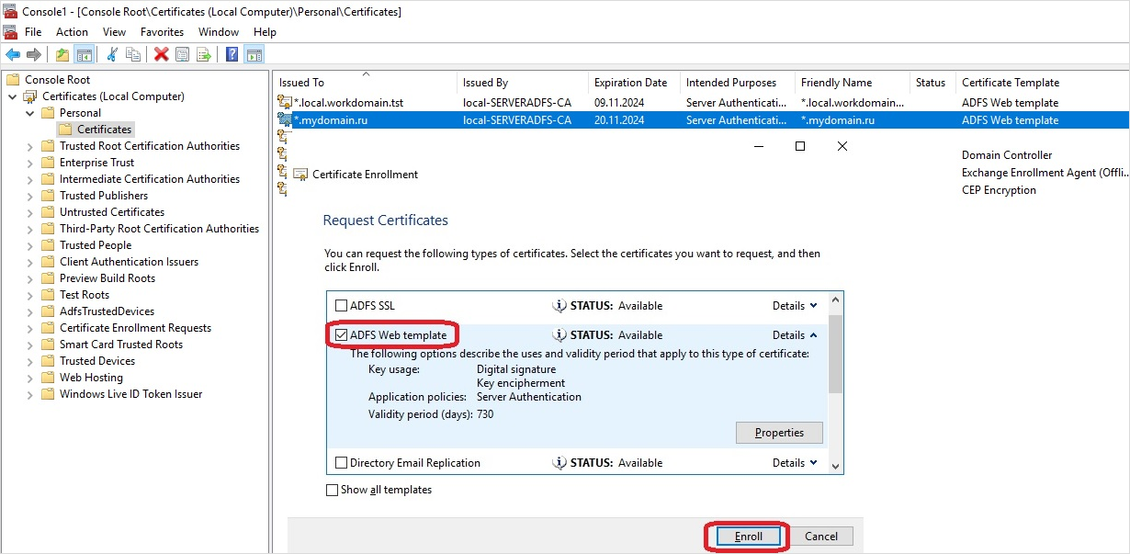Open the Action menu
Image resolution: width=1130 pixels, height=554 pixels.
pos(72,32)
